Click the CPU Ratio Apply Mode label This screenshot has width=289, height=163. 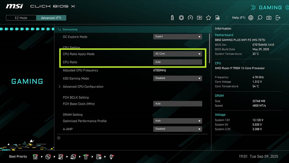[79, 54]
